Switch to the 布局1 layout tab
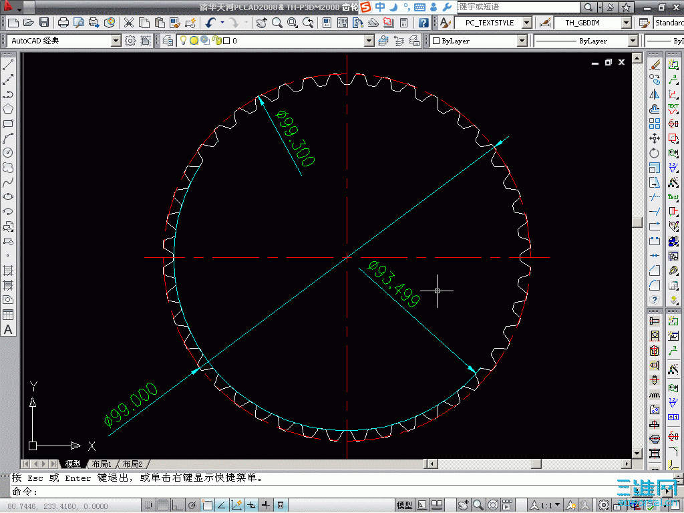Screen dimensions: 684x513 102,464
